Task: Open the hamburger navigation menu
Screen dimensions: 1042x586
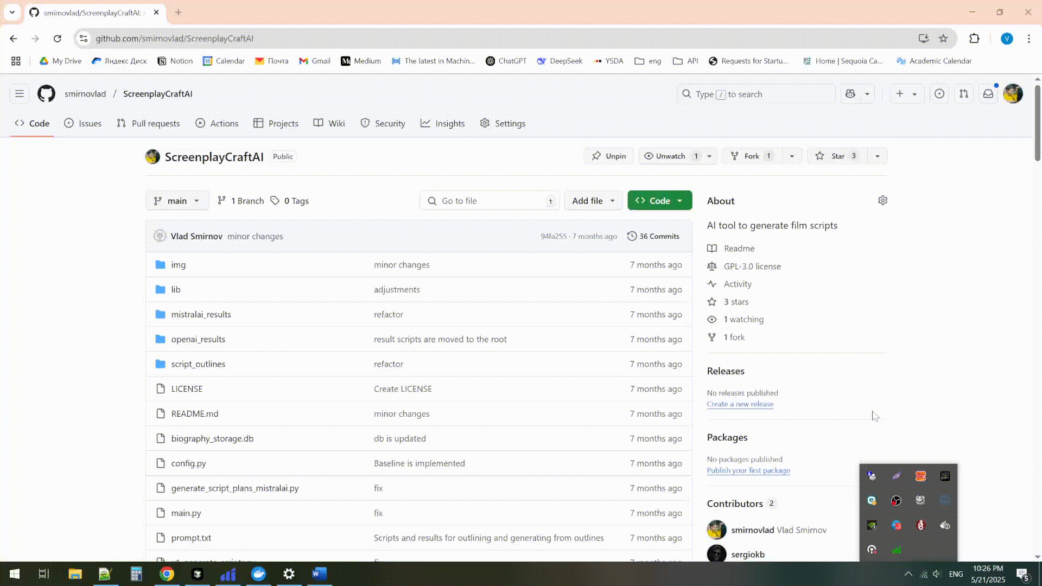Action: coord(20,94)
